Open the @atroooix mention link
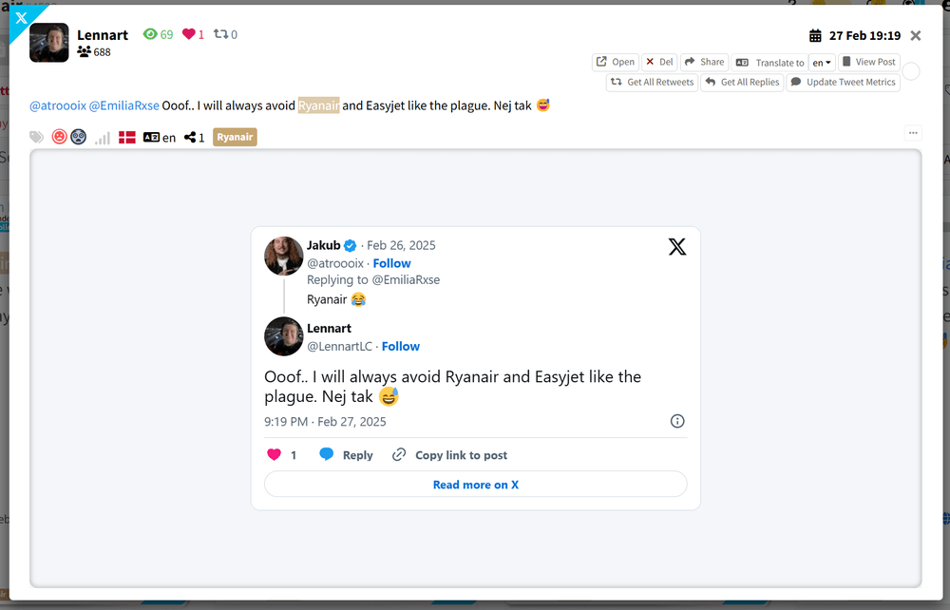This screenshot has width=950, height=610. click(x=58, y=105)
